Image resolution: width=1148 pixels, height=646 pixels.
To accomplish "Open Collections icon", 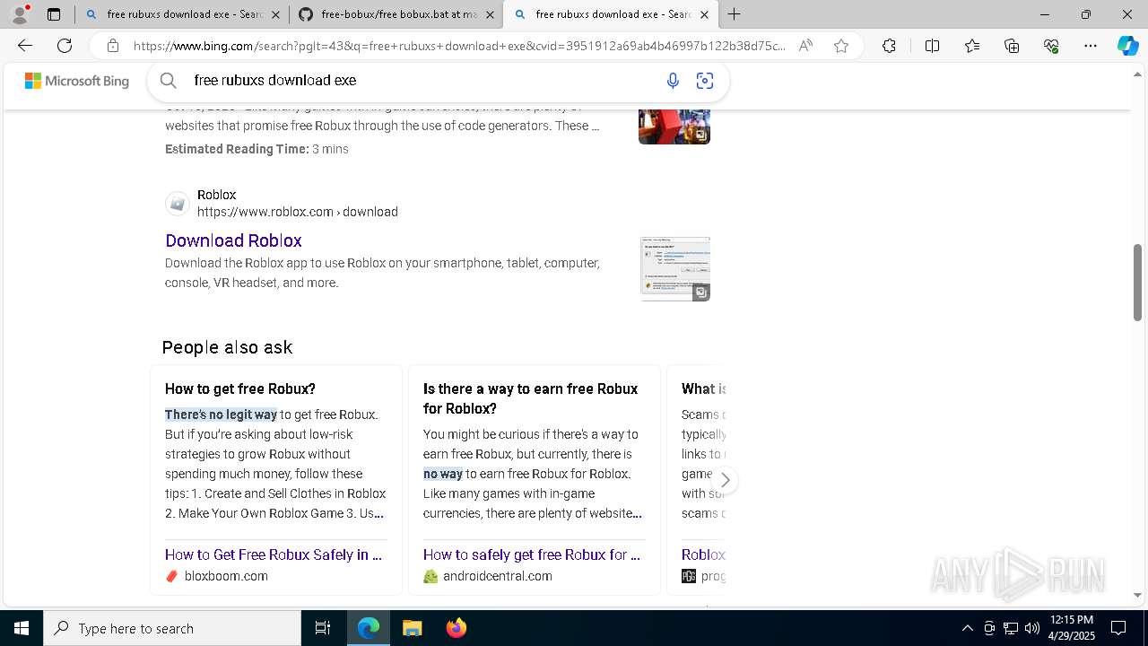I will click(1012, 46).
